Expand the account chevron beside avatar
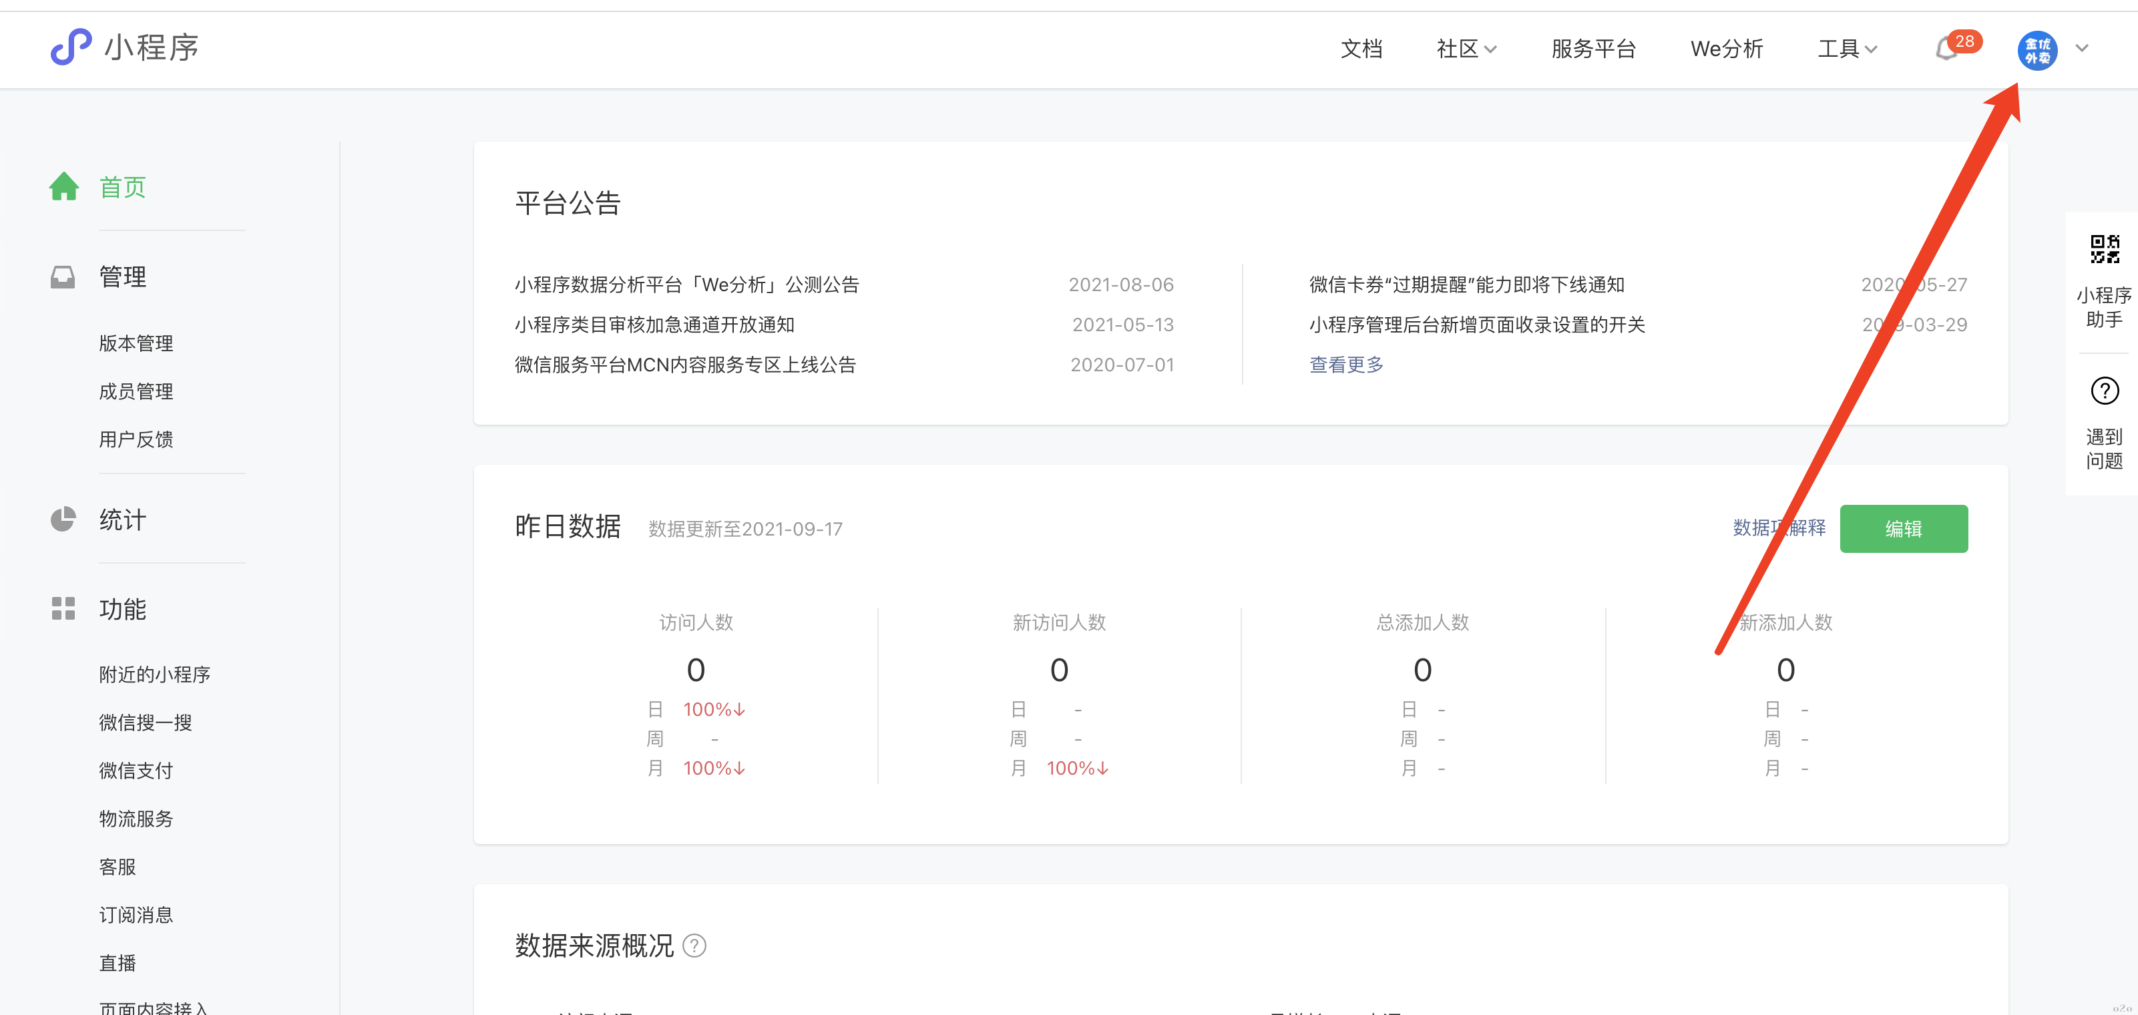The height and width of the screenshot is (1015, 2138). tap(2081, 48)
